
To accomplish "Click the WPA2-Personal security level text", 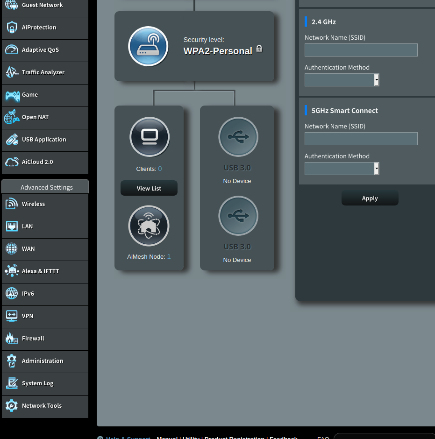I will (x=218, y=51).
